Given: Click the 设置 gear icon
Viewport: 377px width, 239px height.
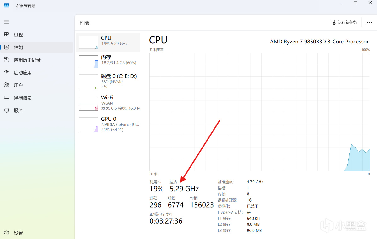Looking at the screenshot, I should click(7, 233).
